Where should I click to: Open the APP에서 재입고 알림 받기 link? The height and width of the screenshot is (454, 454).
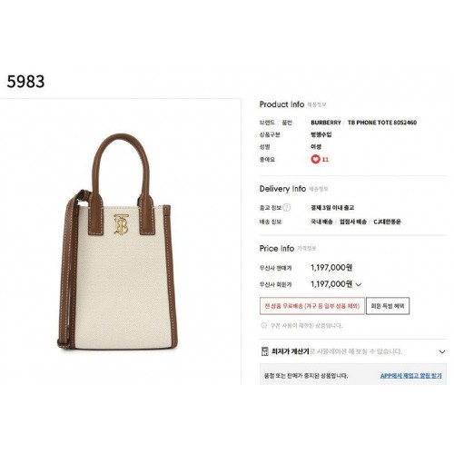click(410, 376)
